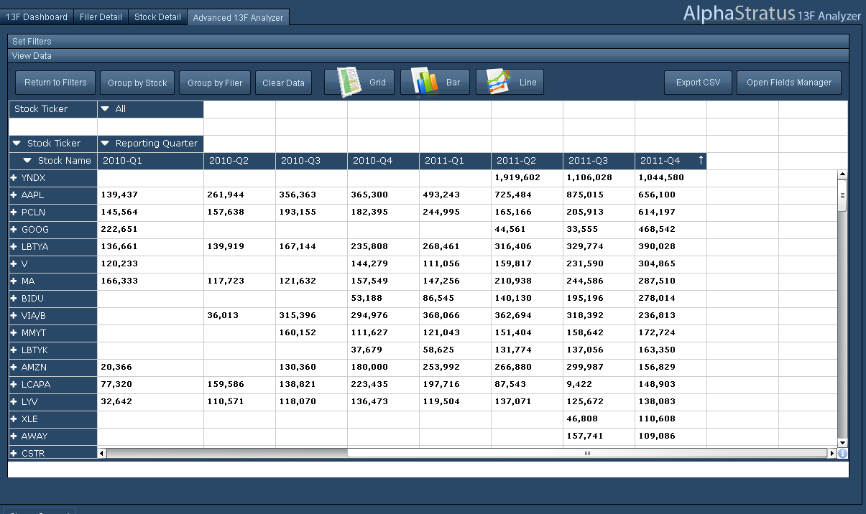Click horizontal scrollbar left arrow

click(x=101, y=453)
